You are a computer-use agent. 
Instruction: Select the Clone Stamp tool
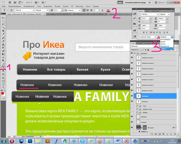[3, 44]
